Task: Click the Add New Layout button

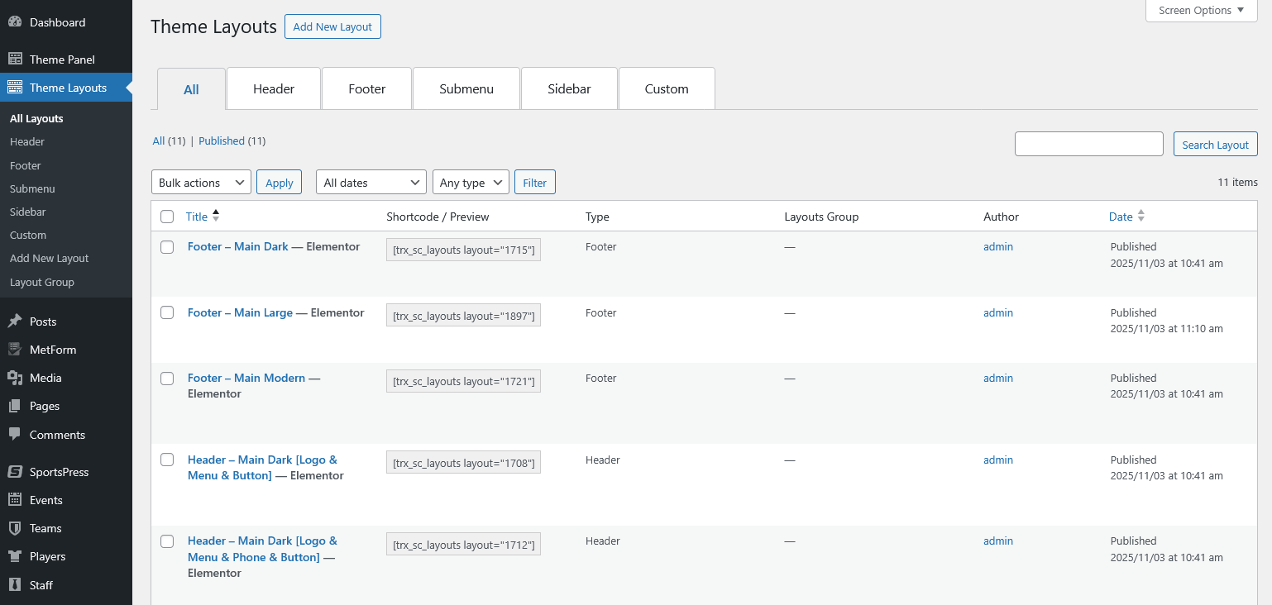Action: 332,26
